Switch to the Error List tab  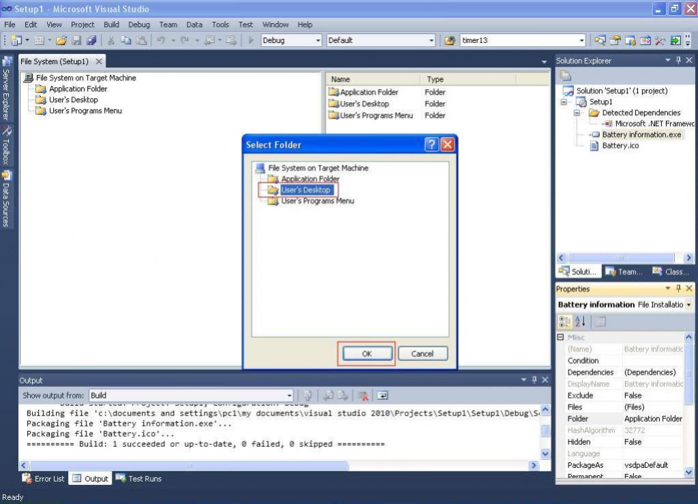[44, 479]
